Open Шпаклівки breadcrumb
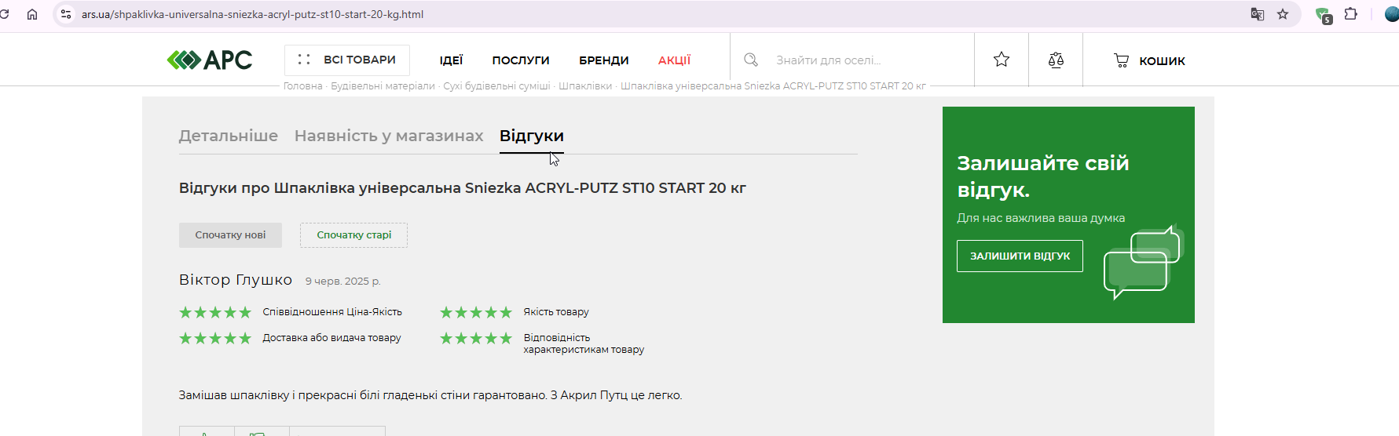 (585, 86)
